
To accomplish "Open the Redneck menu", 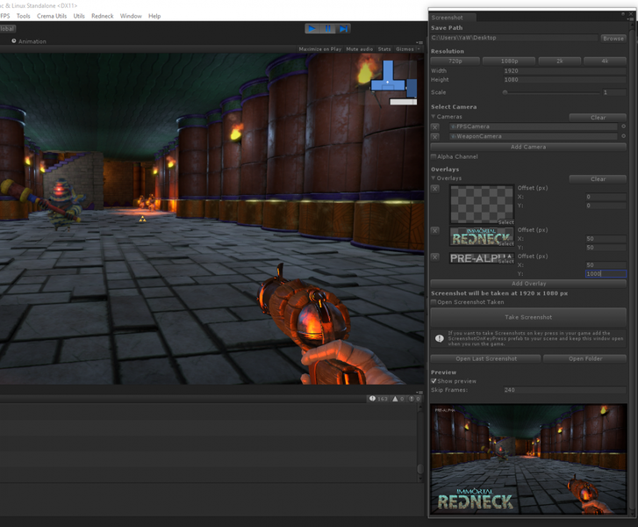I will 102,16.
